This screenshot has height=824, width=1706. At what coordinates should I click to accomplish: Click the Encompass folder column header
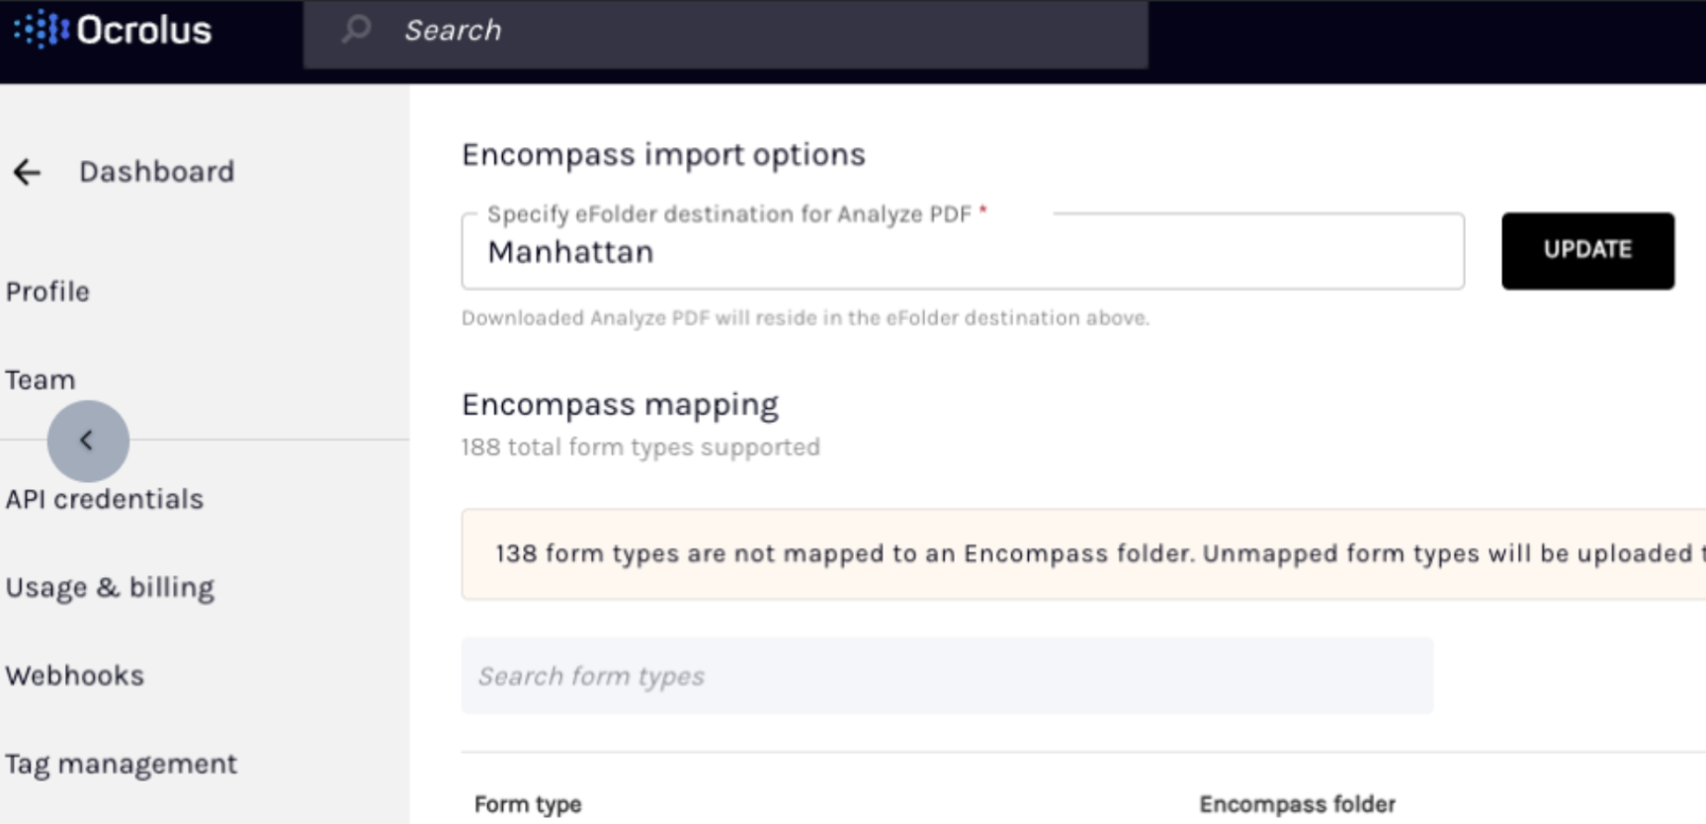click(1297, 804)
